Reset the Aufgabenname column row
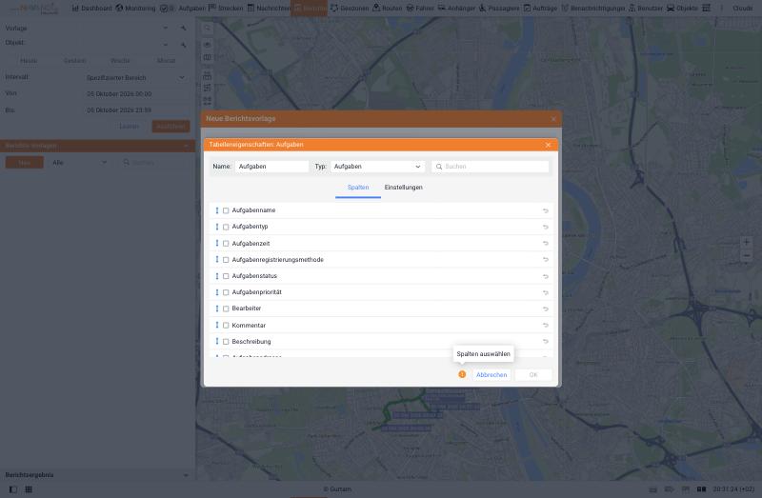Screen dimensions: 762x498 pyautogui.click(x=545, y=210)
